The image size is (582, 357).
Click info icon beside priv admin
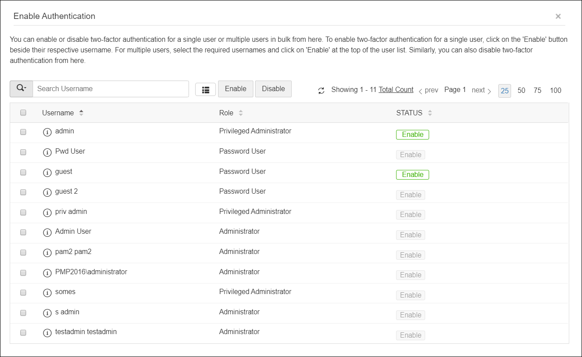click(47, 213)
